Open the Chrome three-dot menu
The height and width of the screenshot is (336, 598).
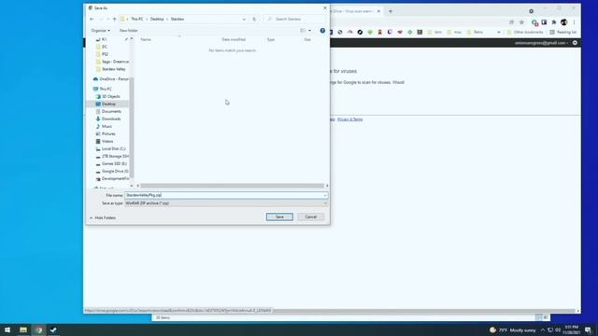point(574,22)
